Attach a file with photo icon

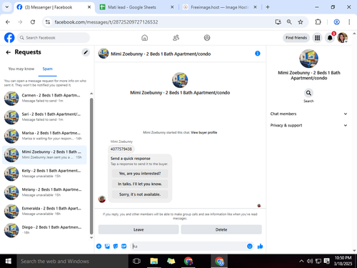point(107,246)
